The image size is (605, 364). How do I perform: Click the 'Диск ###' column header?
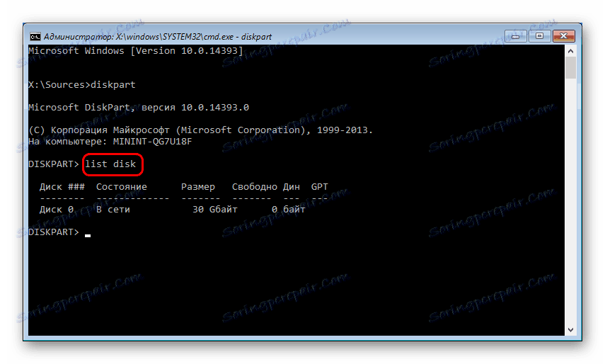(62, 187)
